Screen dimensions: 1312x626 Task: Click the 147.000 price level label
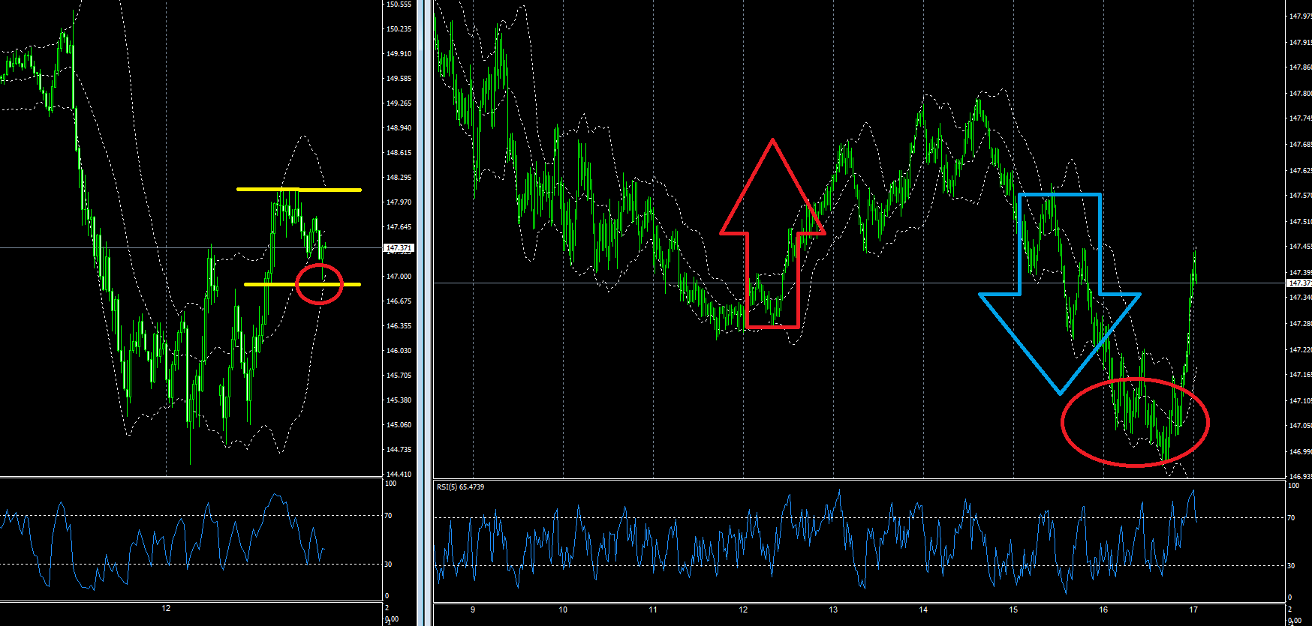(399, 277)
